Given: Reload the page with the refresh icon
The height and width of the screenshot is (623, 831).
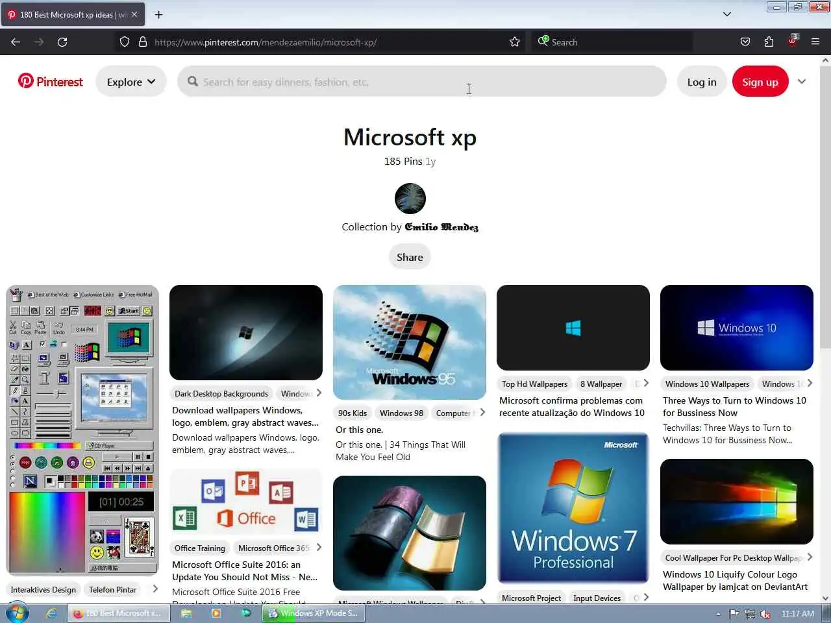Looking at the screenshot, I should (x=62, y=42).
